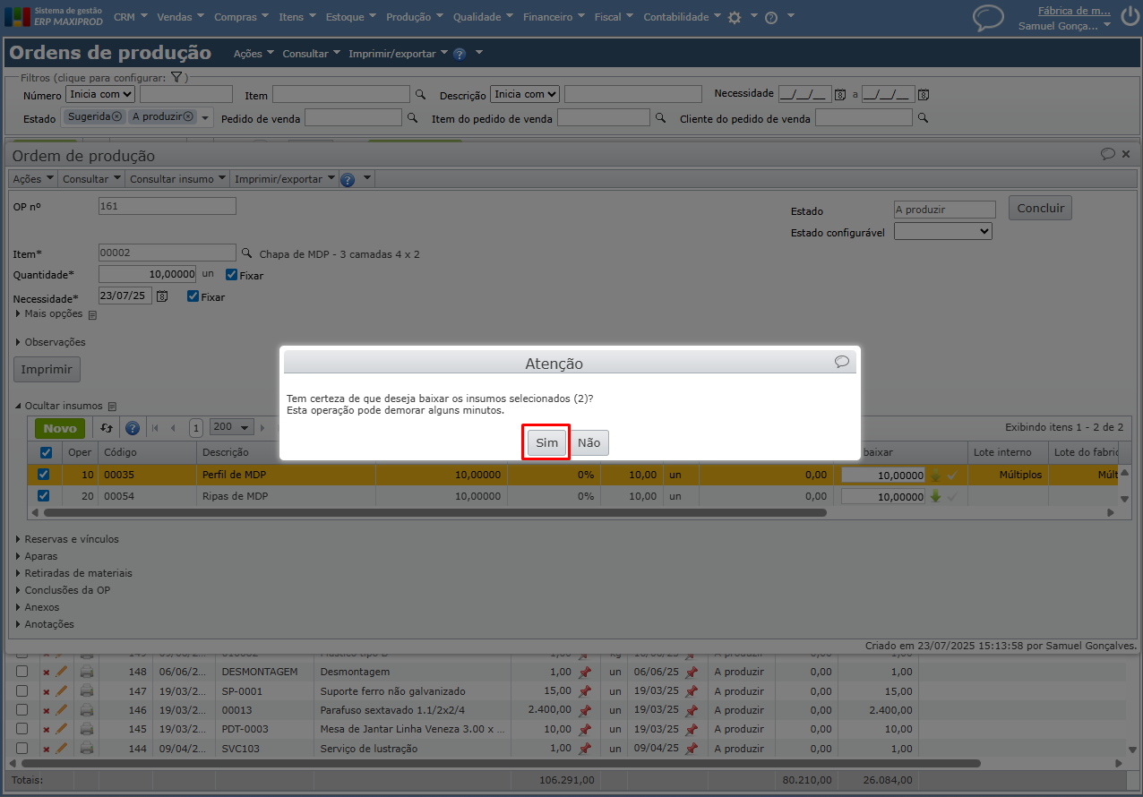
Task: Click the green arrow for Perfil de MDP
Action: click(x=935, y=475)
